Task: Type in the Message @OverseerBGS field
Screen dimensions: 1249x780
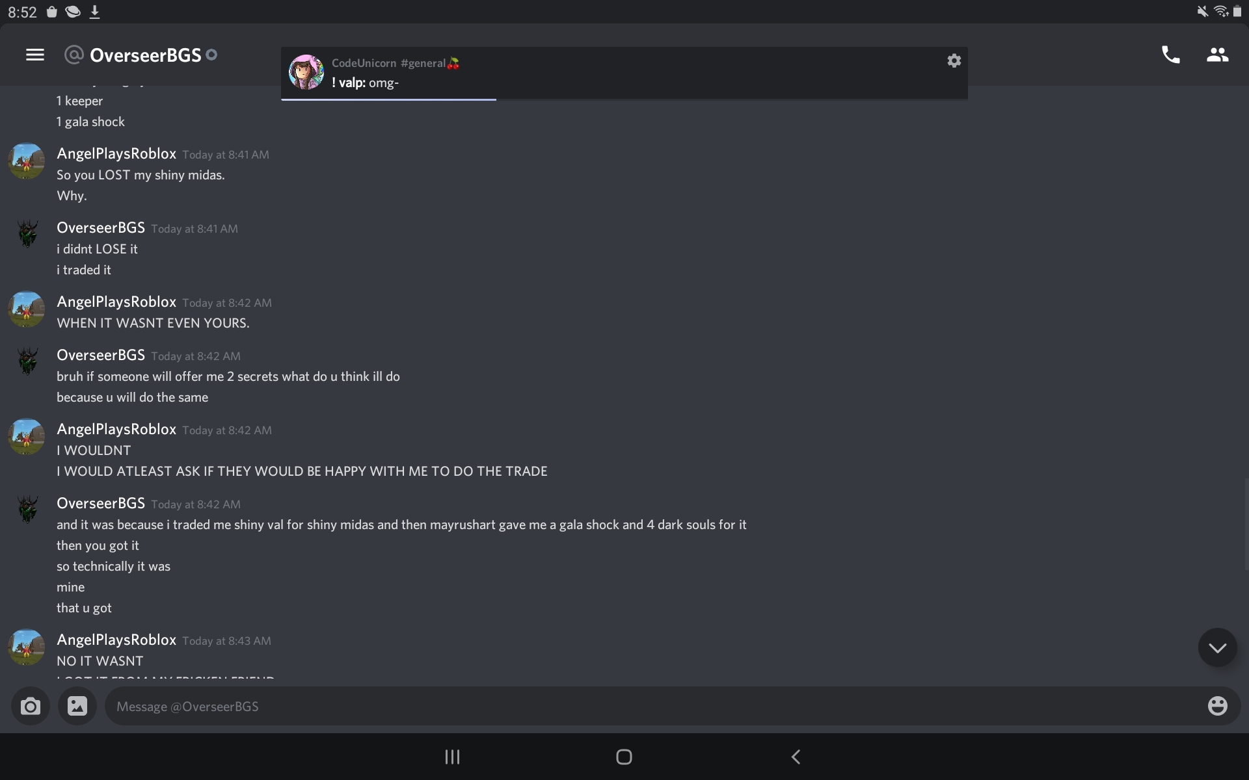Action: [x=651, y=707]
